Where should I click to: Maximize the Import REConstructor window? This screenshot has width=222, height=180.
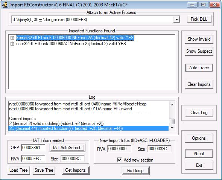203,5
